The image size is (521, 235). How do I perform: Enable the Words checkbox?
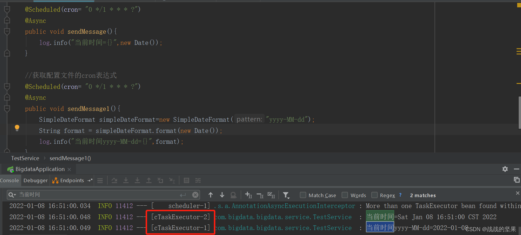345,195
